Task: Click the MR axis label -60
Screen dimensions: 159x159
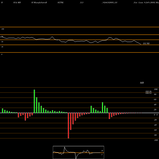Action: click(x=155, y=130)
